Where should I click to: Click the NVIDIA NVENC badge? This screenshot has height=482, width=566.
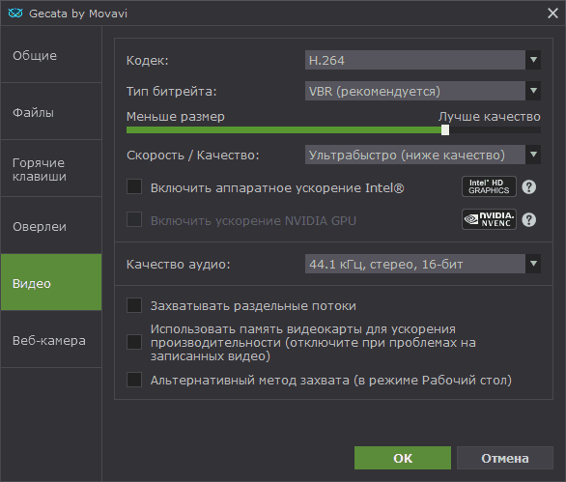(489, 219)
